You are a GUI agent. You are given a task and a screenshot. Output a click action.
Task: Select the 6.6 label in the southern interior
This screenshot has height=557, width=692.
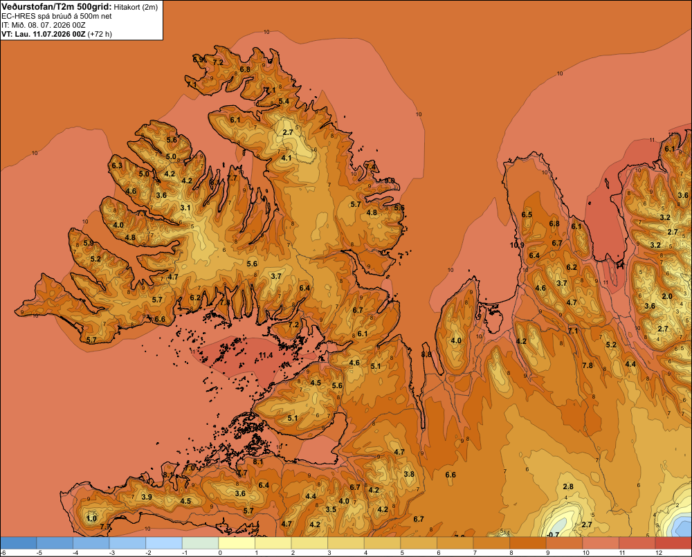[x=450, y=475]
